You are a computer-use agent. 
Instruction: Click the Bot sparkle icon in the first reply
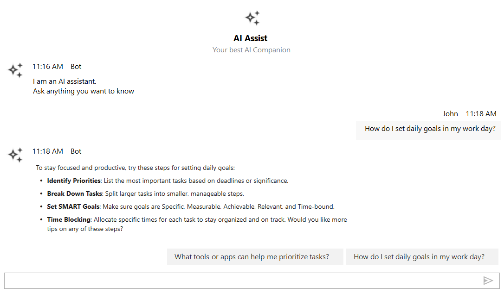15,70
